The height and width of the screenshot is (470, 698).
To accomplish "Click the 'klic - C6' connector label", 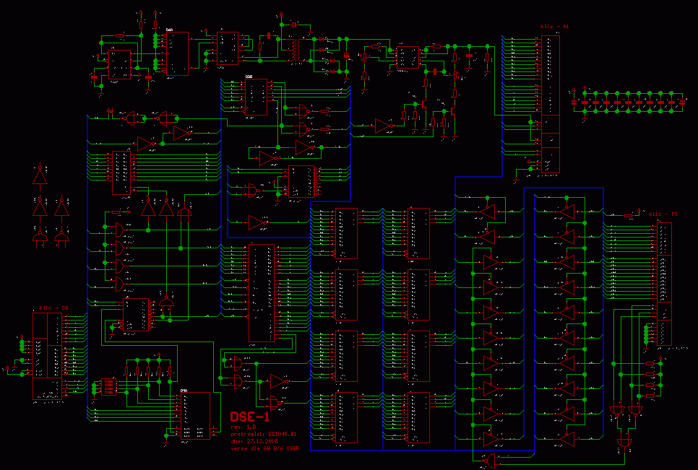I will [x=51, y=308].
